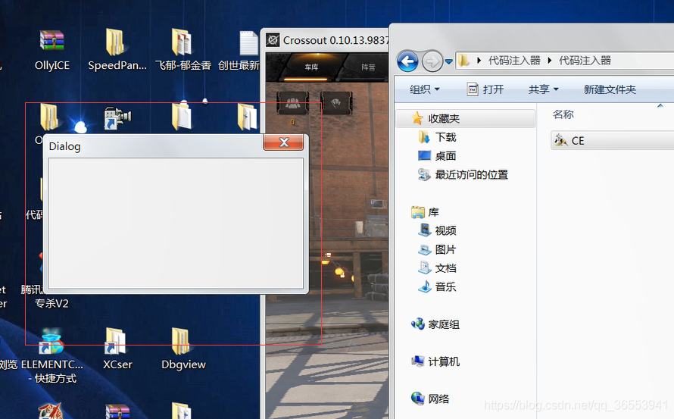
Task: Click the flags icon button in Crossout
Action: point(336,103)
